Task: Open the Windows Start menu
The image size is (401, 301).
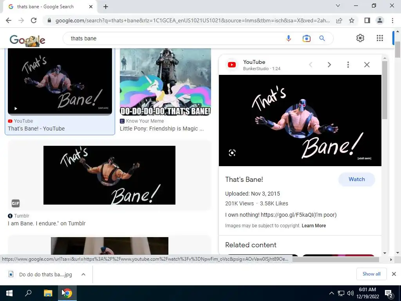Action: click(9, 293)
